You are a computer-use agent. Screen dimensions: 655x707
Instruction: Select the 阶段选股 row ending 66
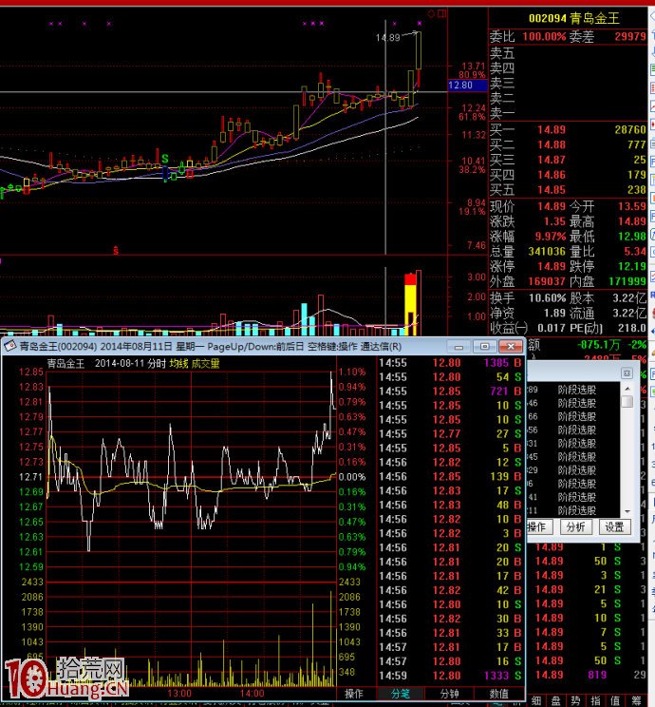(574, 416)
